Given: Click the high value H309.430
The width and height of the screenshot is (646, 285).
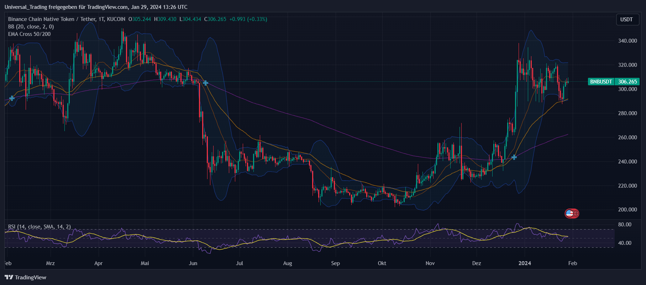Looking at the screenshot, I should [165, 19].
